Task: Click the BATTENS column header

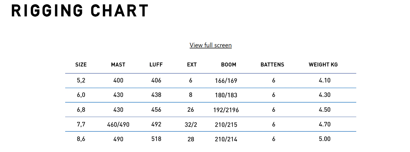Action: point(272,65)
